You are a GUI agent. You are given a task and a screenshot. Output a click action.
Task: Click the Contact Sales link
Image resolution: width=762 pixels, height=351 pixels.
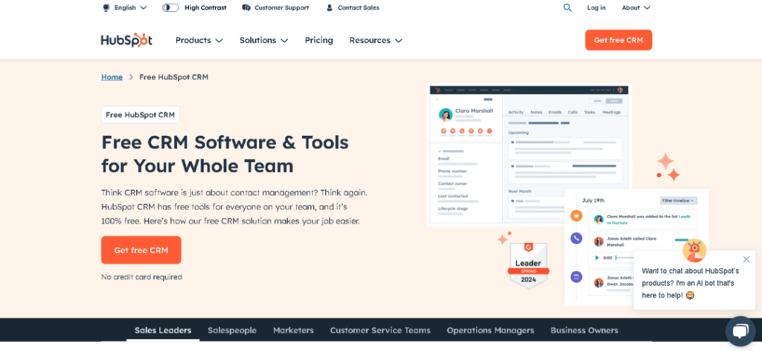click(359, 7)
